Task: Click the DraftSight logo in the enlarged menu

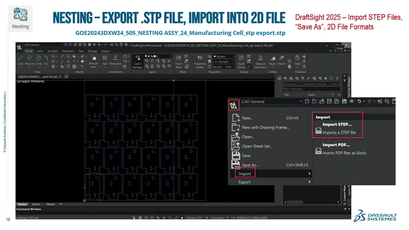Action: 233,105
